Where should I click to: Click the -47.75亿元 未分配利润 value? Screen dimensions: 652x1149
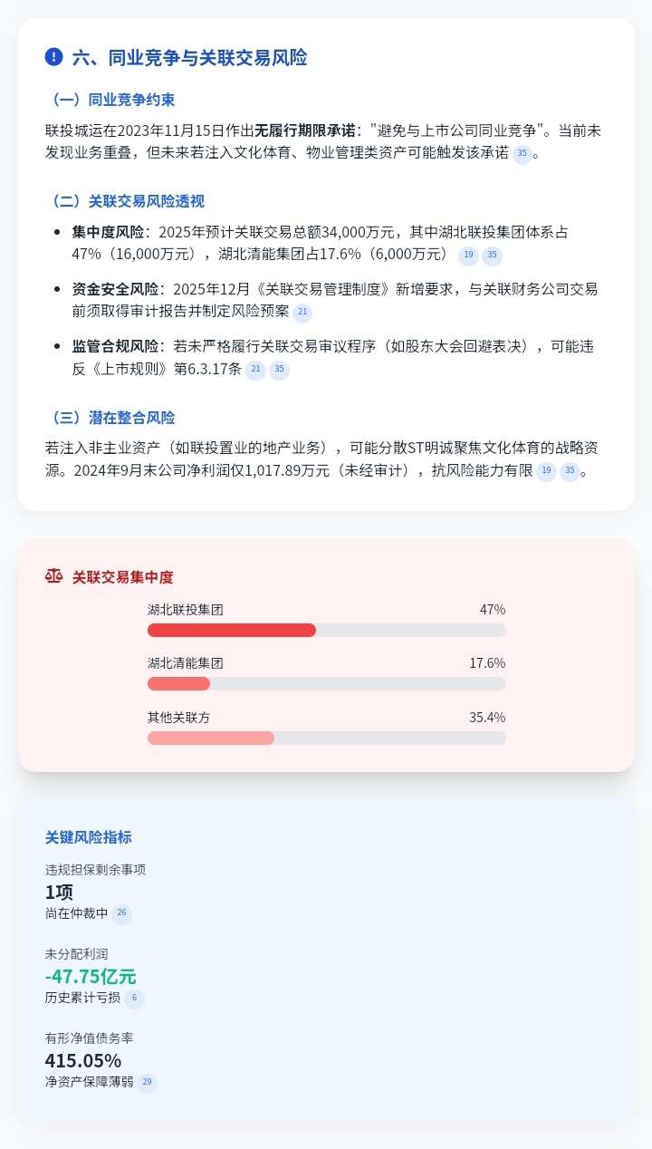pos(91,977)
